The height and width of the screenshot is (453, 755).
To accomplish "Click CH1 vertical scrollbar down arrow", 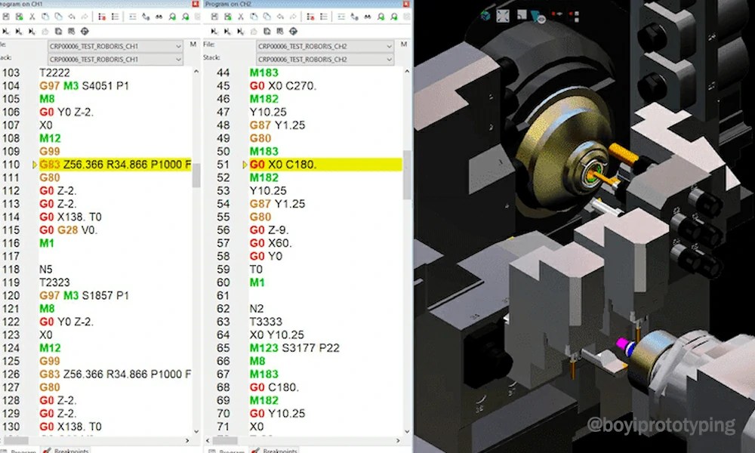I will 196,431.
